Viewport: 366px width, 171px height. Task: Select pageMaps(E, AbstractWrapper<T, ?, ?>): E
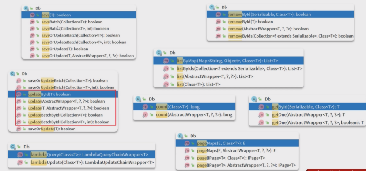[237, 151]
